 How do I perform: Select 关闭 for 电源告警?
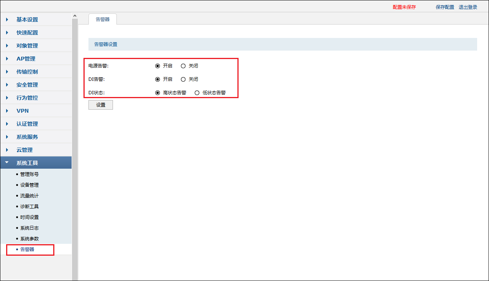[x=183, y=66]
